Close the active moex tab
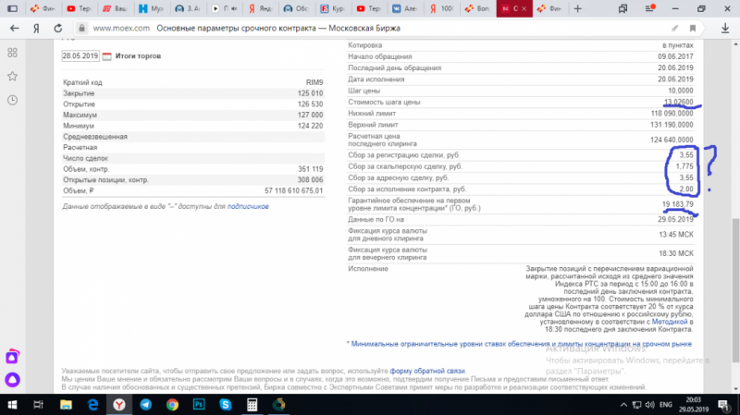Image resolution: width=740 pixels, height=415 pixels. [524, 8]
